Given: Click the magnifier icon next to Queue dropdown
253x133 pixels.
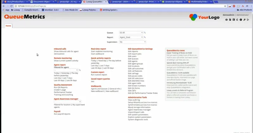Looking at the screenshot, I should click(x=145, y=33).
